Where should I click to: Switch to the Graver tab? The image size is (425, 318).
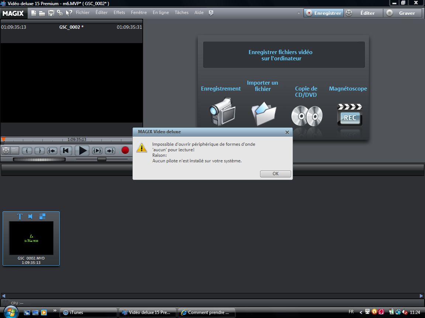(404, 13)
